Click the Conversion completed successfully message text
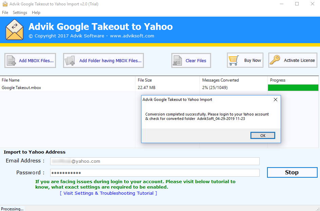This screenshot has height=211, width=320. (207, 117)
